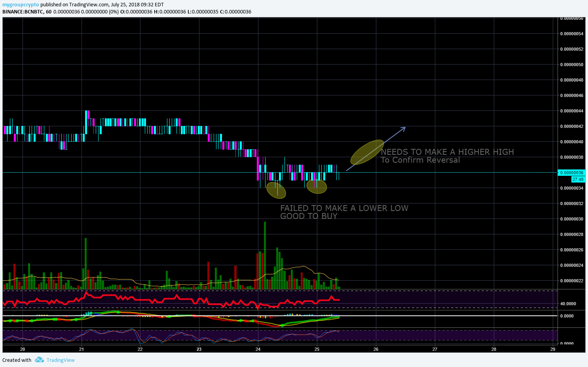Screen dimensions: 588x367
Task: Select the 'NEEDS TO MAKE A HIGHER HIGH' note
Action: click(x=447, y=152)
